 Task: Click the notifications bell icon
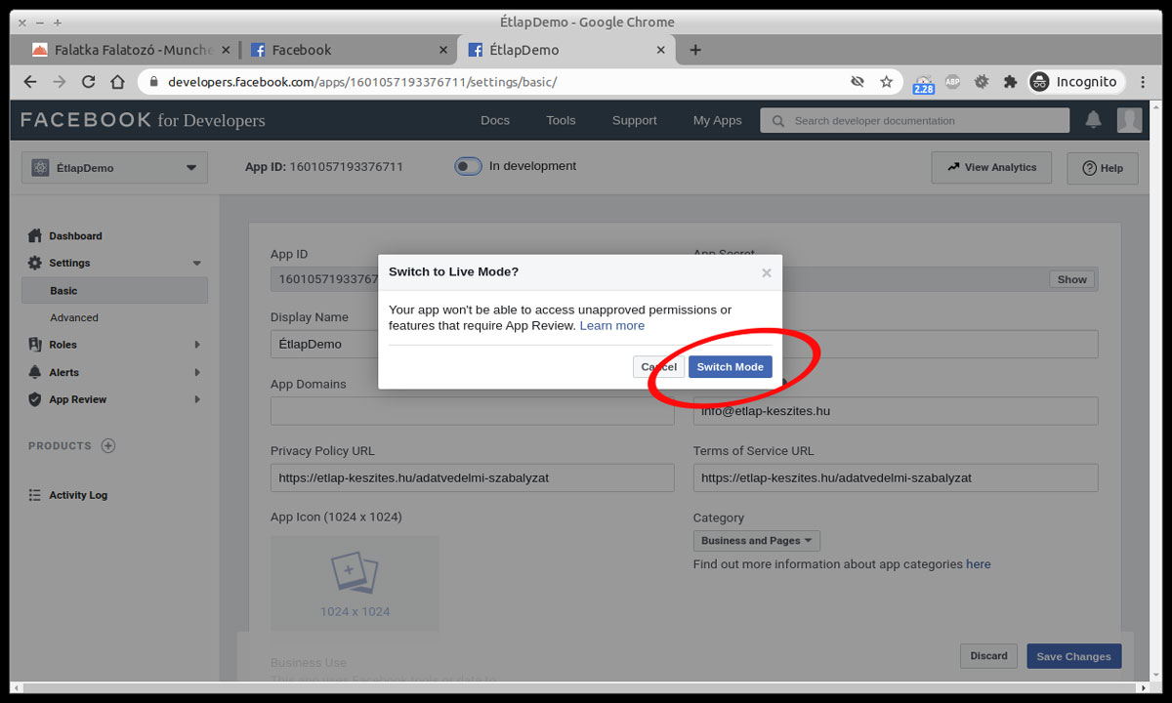click(1093, 120)
